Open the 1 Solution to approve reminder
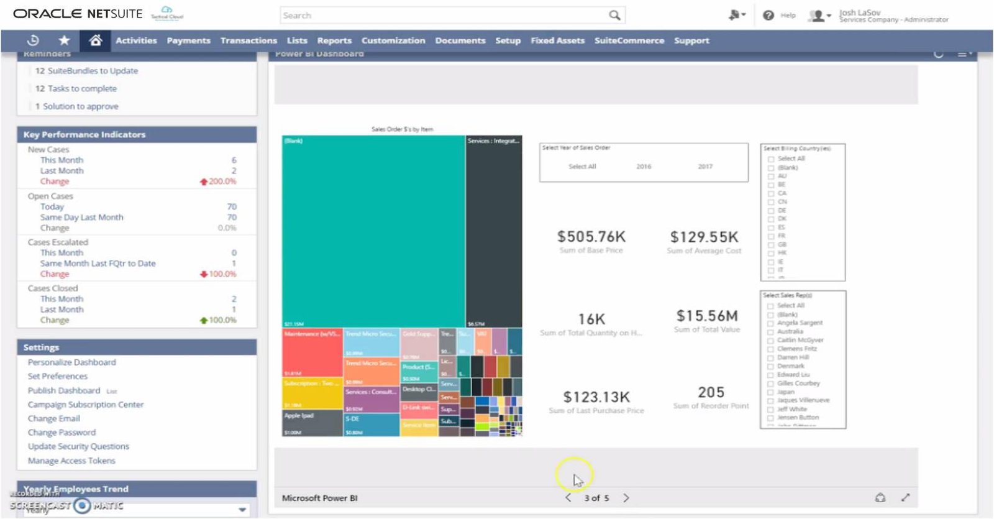The image size is (994, 519). point(76,106)
